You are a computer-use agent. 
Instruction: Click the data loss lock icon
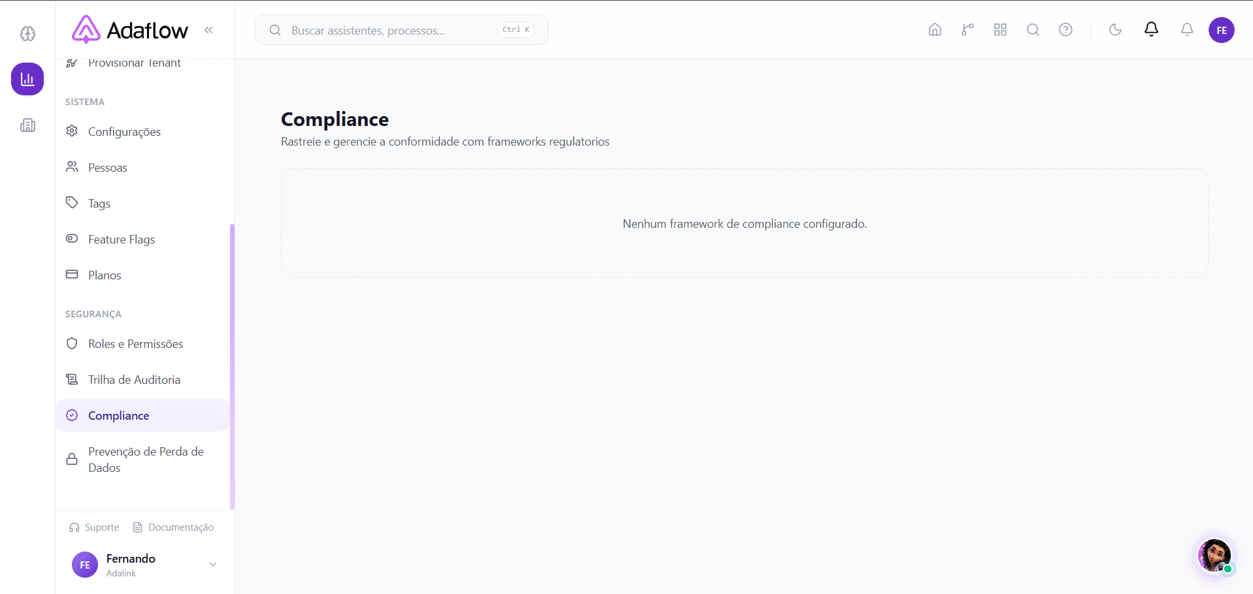[72, 459]
